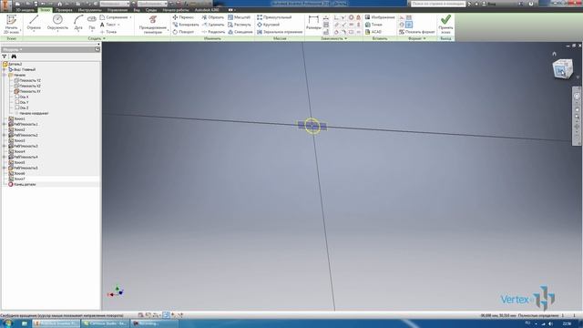This screenshot has width=583, height=328.
Task: Open the Инструменты ribbon tab
Action: tap(89, 10)
